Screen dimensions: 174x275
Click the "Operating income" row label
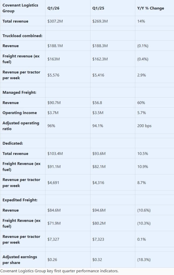(20, 113)
